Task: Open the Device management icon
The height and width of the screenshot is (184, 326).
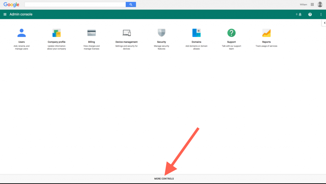Action: 126,33
